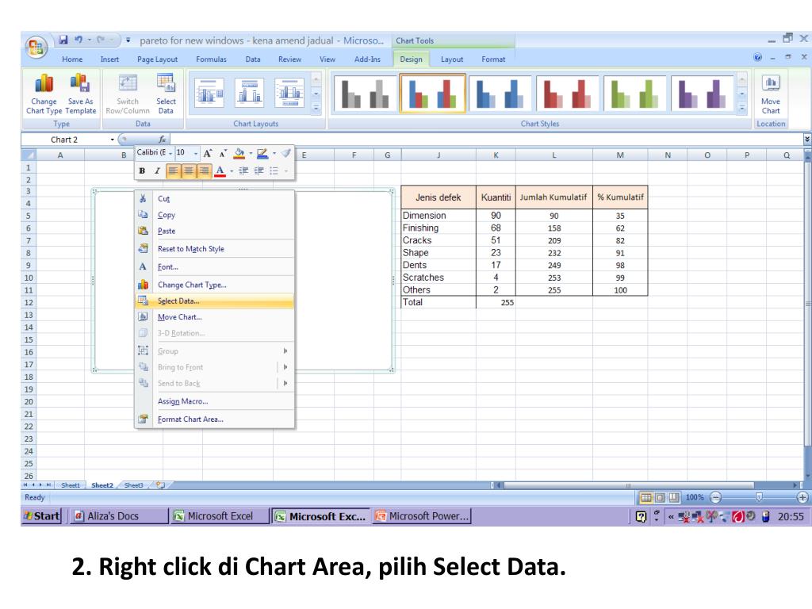Click Shrink Font icon in mini toolbar
This screenshot has height=609, width=812.
pos(223,153)
